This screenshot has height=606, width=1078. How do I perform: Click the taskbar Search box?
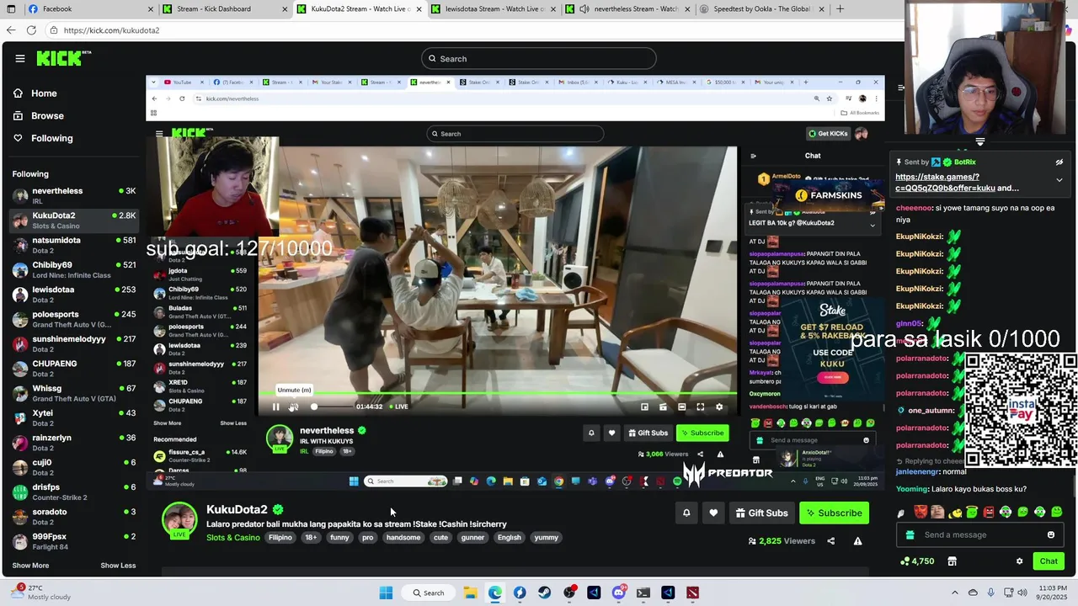coord(428,593)
